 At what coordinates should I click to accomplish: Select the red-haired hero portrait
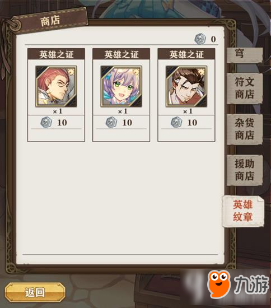point(56,86)
